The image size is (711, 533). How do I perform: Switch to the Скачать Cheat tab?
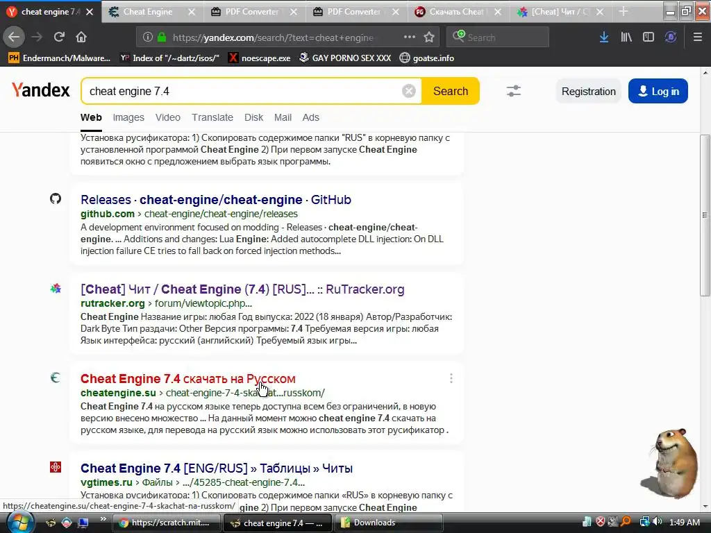[x=455, y=12]
